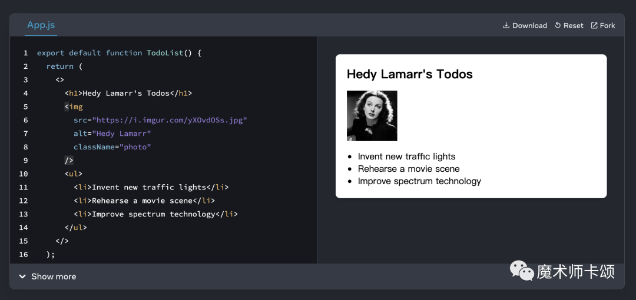Click the Show more text
This screenshot has width=636, height=300.
[x=54, y=276]
